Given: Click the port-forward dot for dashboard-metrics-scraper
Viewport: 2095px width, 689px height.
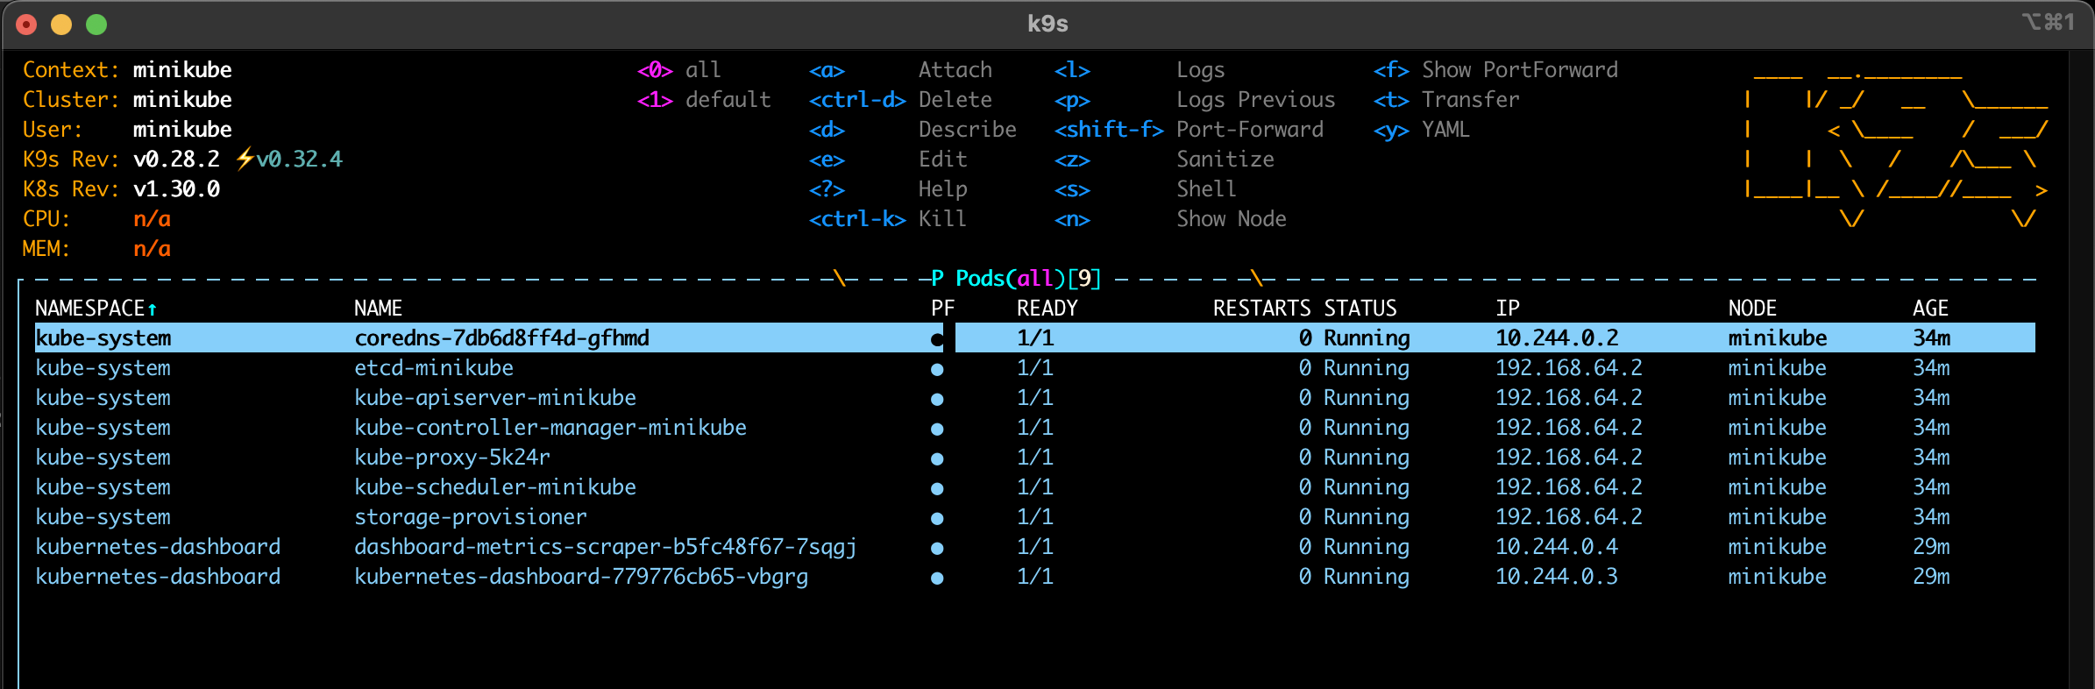Looking at the screenshot, I should [937, 548].
